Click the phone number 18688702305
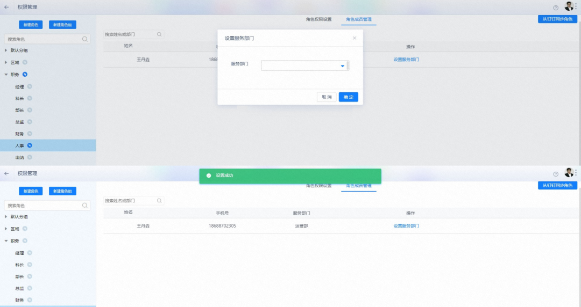 222,226
